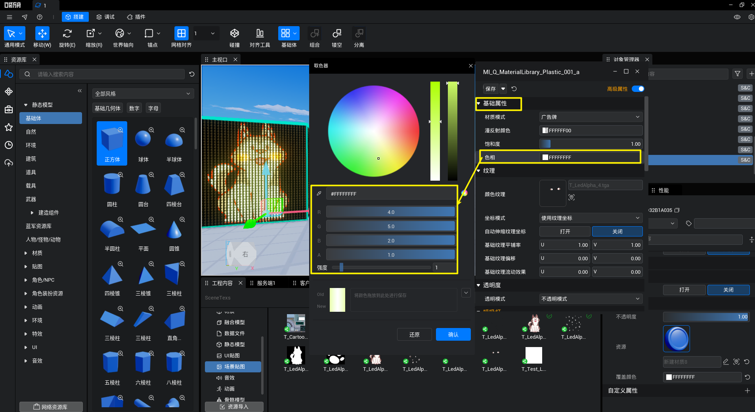Switch to the 搭建 build tab
This screenshot has width=755, height=412.
(x=75, y=17)
